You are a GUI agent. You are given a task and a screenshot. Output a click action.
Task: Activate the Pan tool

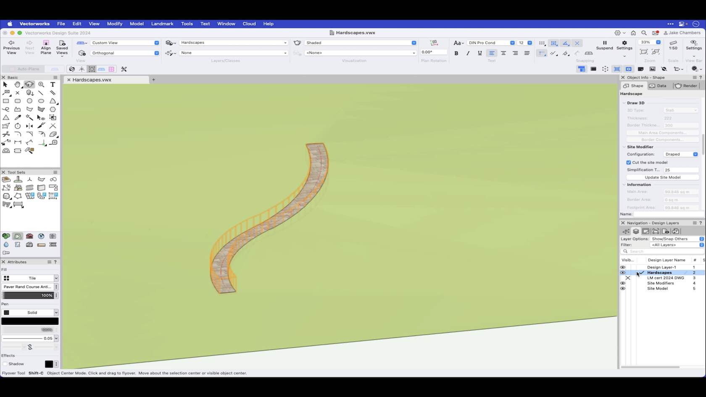18,85
